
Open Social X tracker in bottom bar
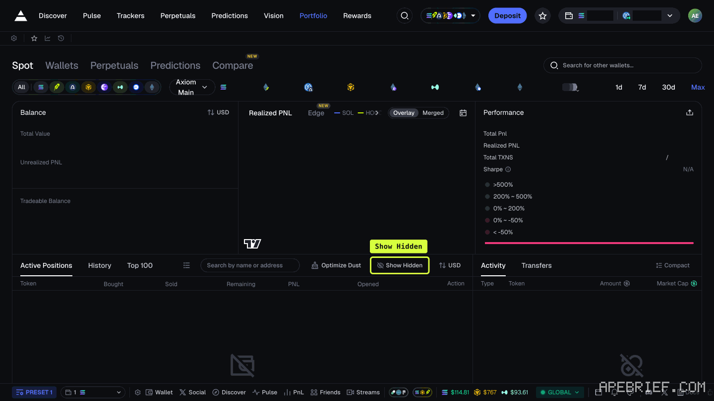[192, 392]
